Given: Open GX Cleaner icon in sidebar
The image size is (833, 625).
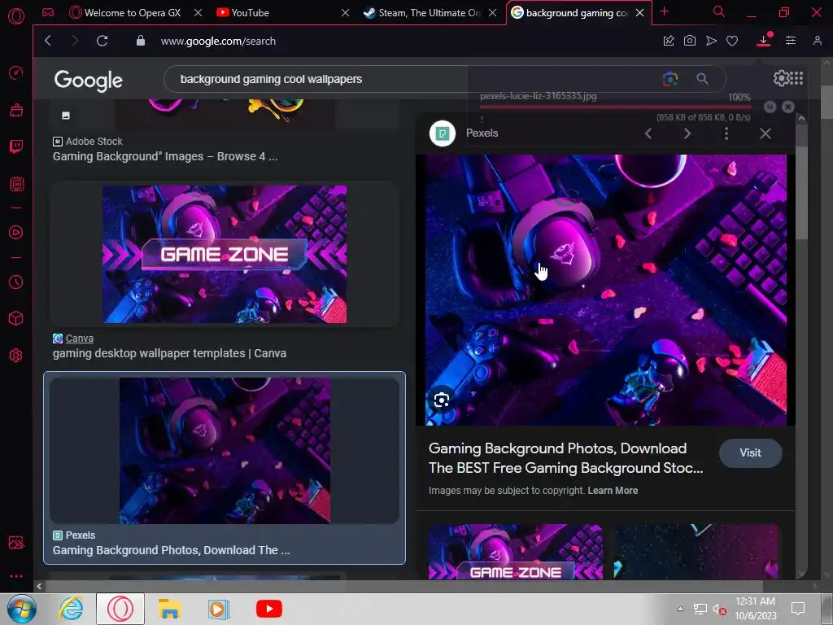Looking at the screenshot, I should pos(16,110).
